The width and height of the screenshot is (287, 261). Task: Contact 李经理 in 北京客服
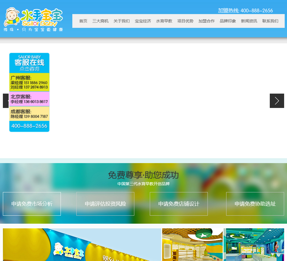(29, 102)
